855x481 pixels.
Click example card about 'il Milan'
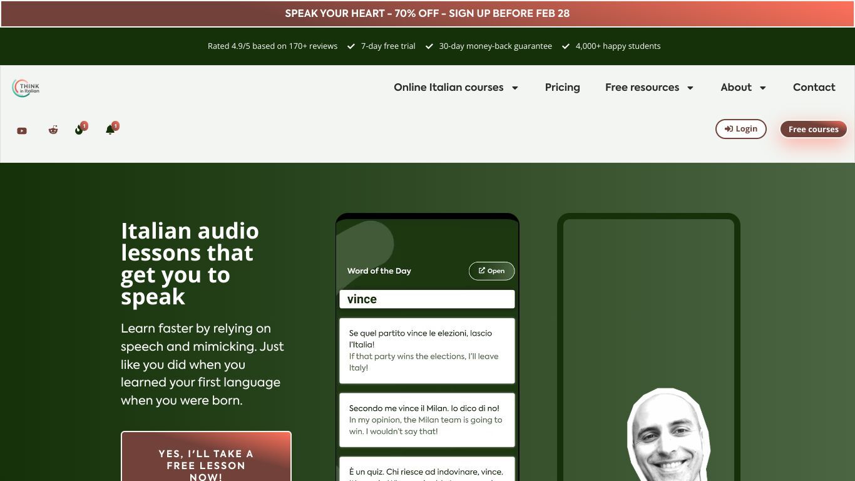point(427,420)
